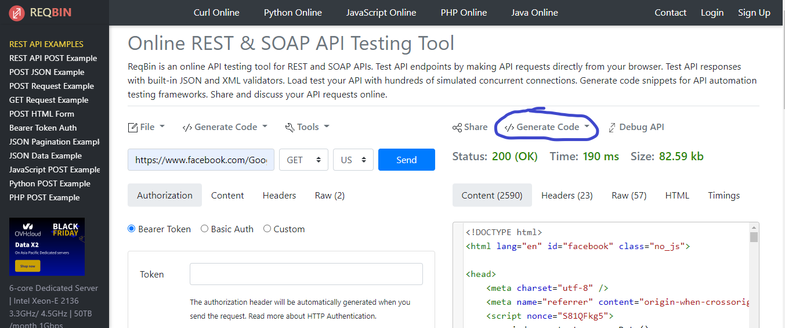Viewport: 785px width, 328px height.
Task: Select the Custom auth radio button
Action: click(267, 229)
